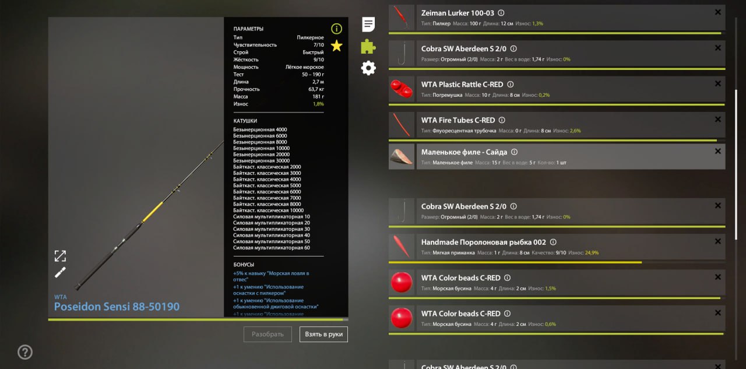The width and height of the screenshot is (746, 369).
Task: Show info for Zeiman Lurker 100-03
Action: [x=501, y=13]
